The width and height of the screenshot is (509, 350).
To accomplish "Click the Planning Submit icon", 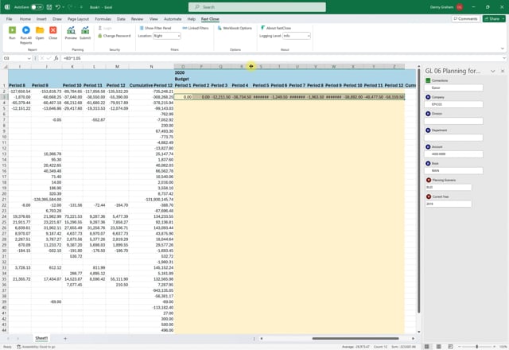I will pyautogui.click(x=84, y=30).
